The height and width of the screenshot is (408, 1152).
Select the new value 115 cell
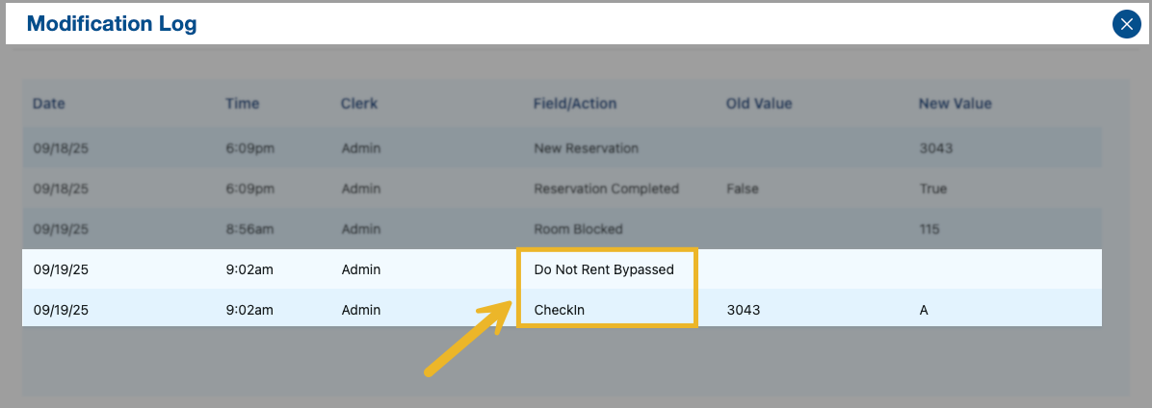pyautogui.click(x=929, y=230)
